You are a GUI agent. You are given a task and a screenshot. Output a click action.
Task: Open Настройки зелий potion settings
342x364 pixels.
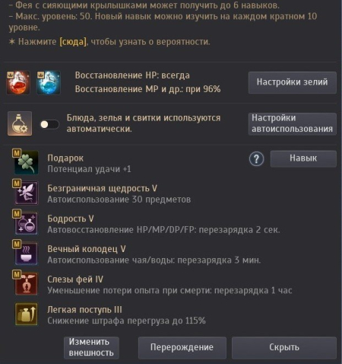pos(293,82)
